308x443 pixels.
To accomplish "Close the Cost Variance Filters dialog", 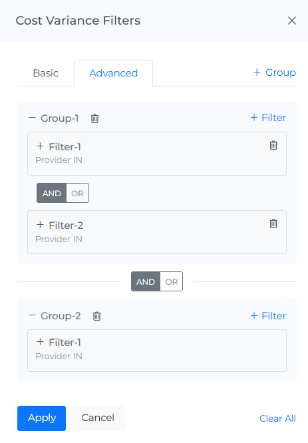I will [291, 21].
